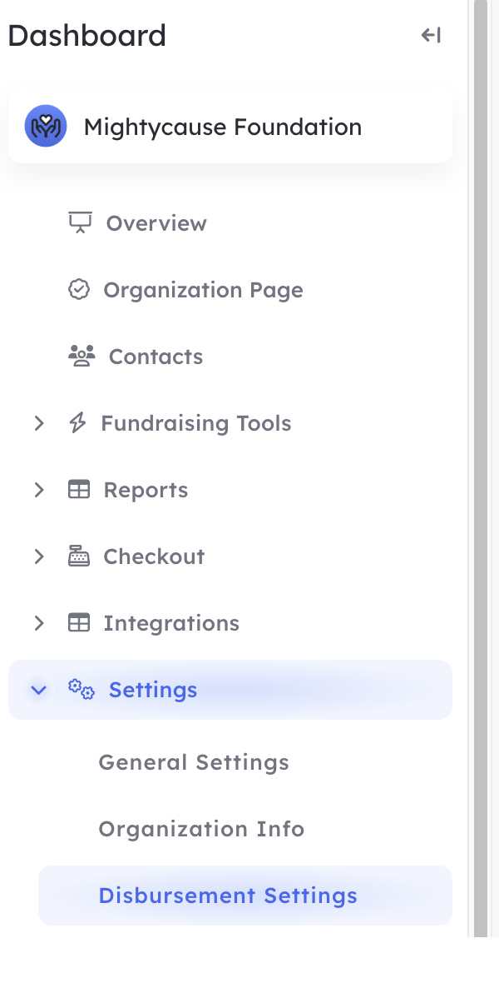Click the Settings gears icon
This screenshot has height=998, width=499.
pyautogui.click(x=82, y=689)
